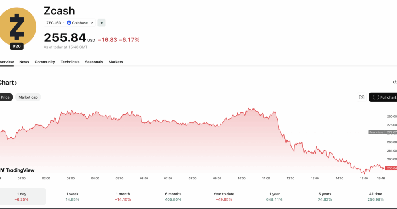This screenshot has height=209, width=397.
Task: Open the News tab
Action: coord(24,62)
